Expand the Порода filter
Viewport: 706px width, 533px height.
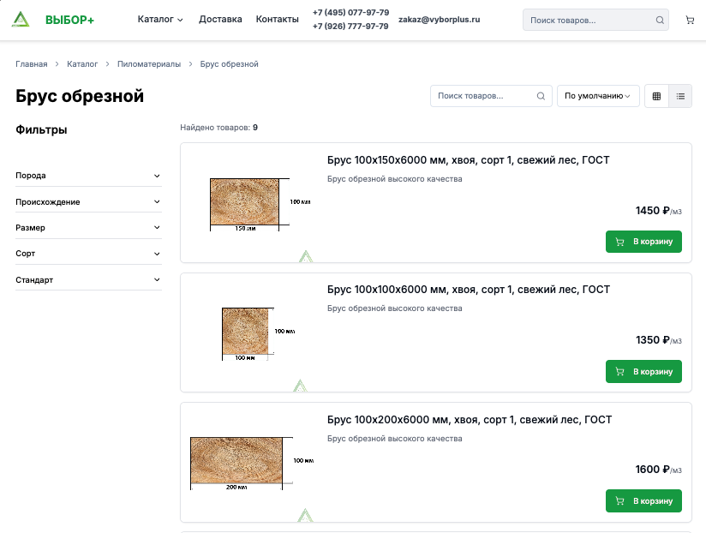(88, 176)
